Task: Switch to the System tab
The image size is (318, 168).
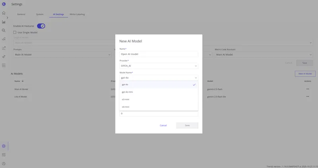Action: [x=40, y=14]
